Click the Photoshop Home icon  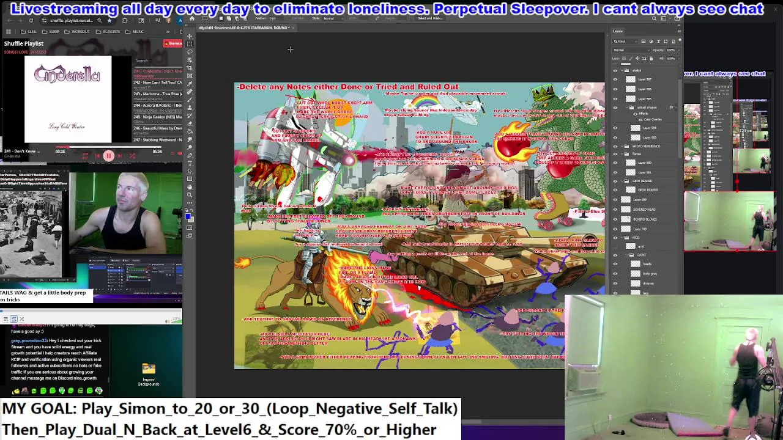tap(191, 18)
